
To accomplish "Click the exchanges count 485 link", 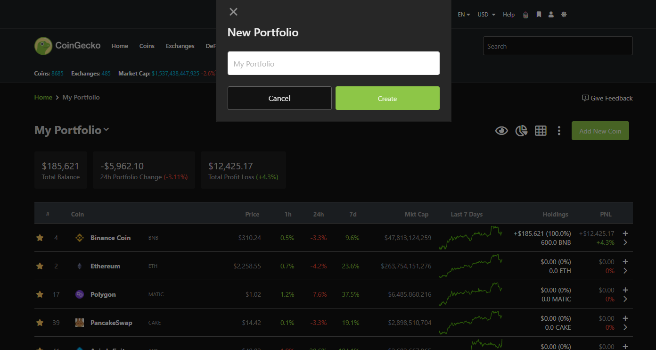I will coord(106,74).
